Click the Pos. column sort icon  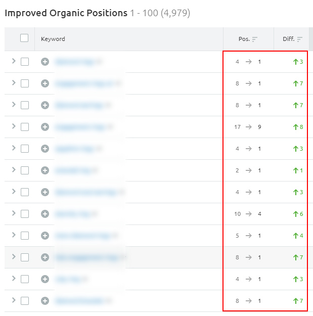click(x=255, y=39)
